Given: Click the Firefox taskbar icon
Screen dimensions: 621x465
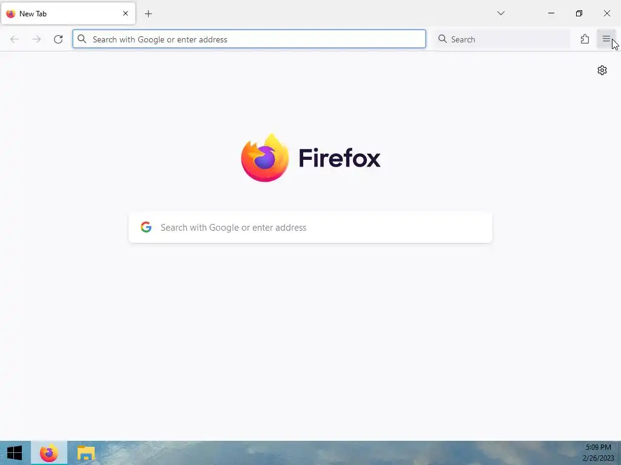Looking at the screenshot, I should tap(49, 453).
